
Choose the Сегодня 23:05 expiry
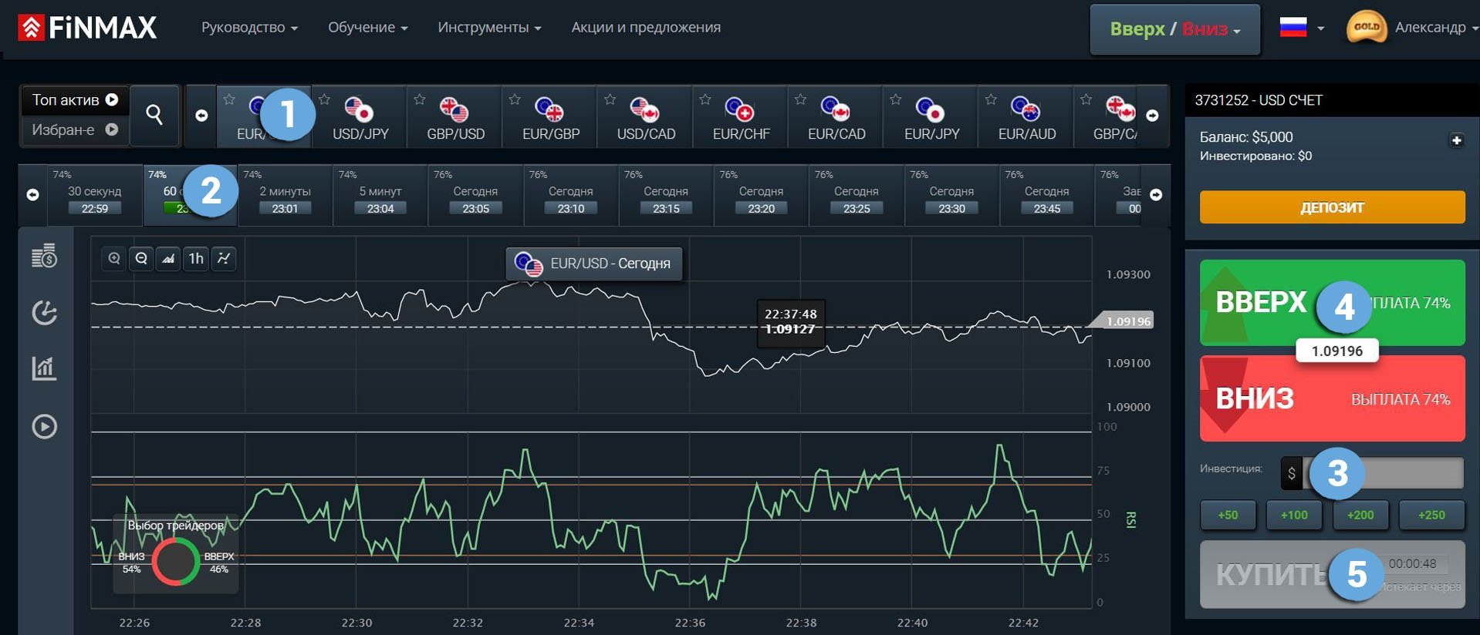pos(475,195)
